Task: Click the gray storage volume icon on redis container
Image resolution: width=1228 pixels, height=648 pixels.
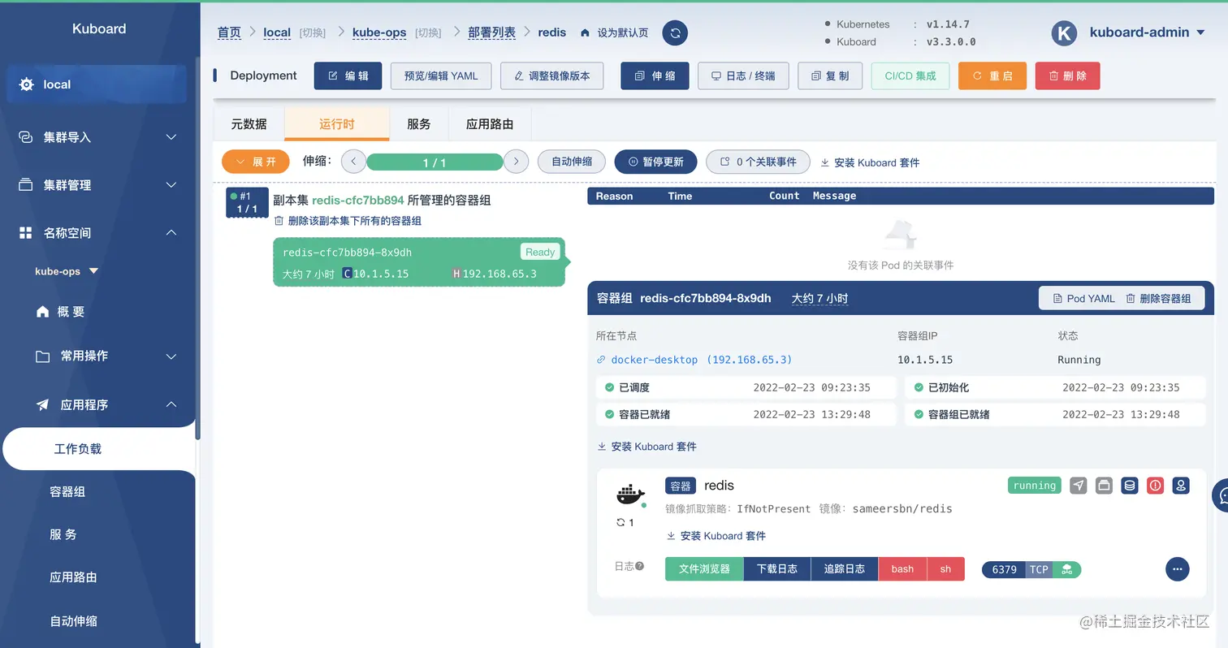Action: (1104, 486)
